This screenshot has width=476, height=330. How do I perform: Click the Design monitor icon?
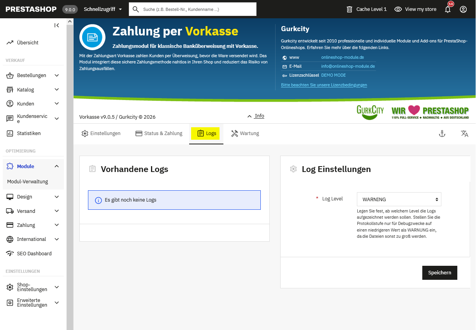tap(10, 197)
